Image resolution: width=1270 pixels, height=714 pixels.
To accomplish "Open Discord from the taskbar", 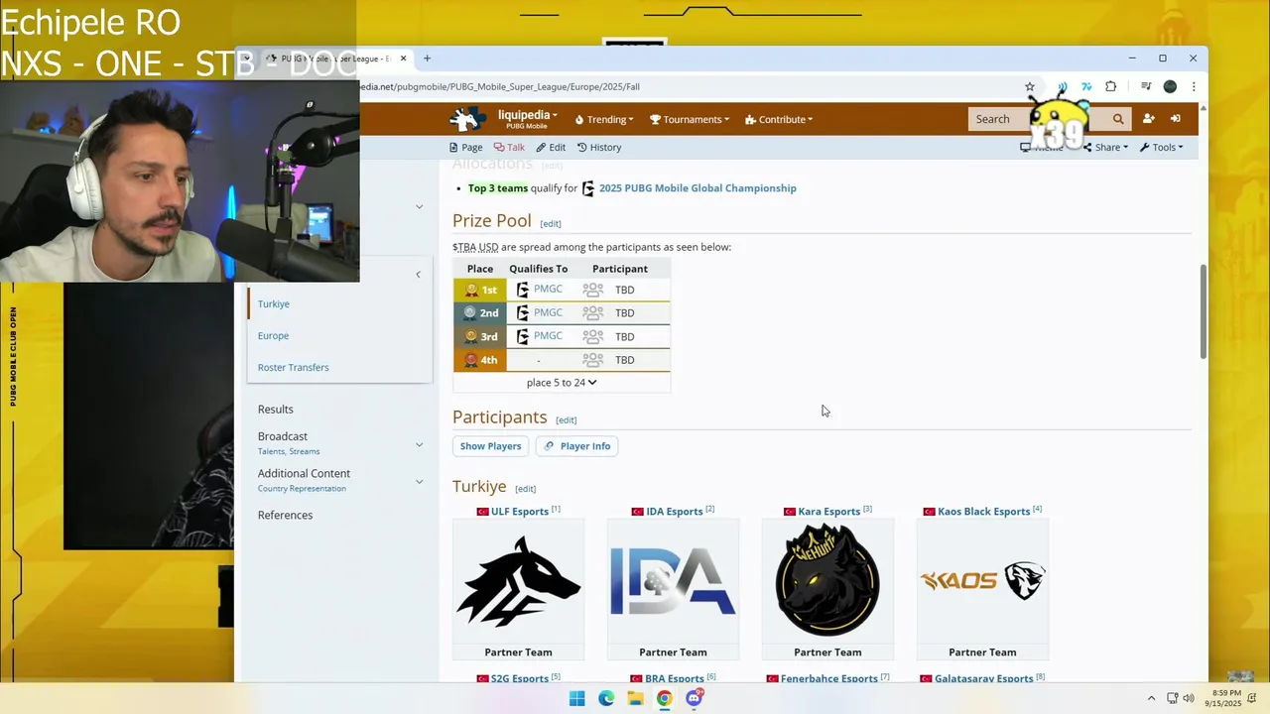I will pyautogui.click(x=695, y=698).
